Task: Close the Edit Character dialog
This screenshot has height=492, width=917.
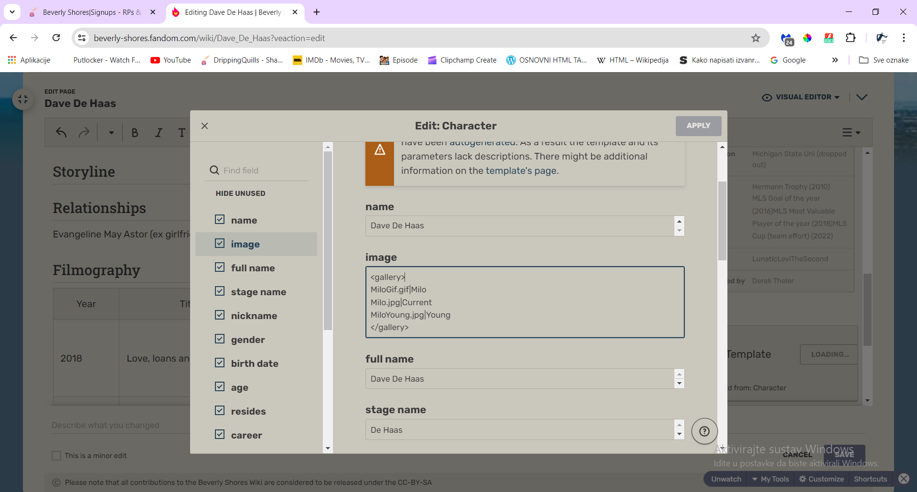Action: [x=204, y=126]
